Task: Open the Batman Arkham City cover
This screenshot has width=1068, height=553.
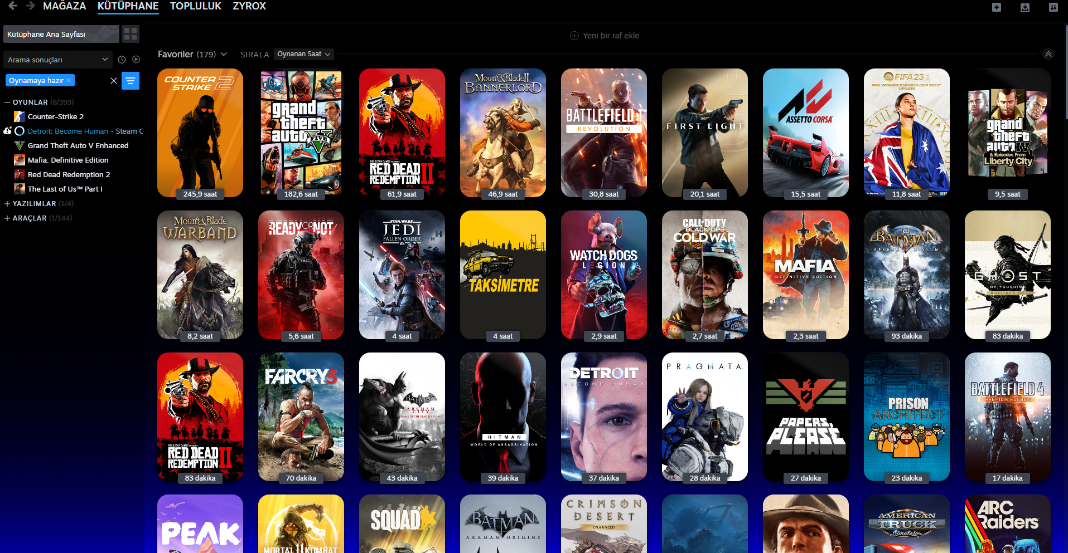Action: tap(402, 417)
